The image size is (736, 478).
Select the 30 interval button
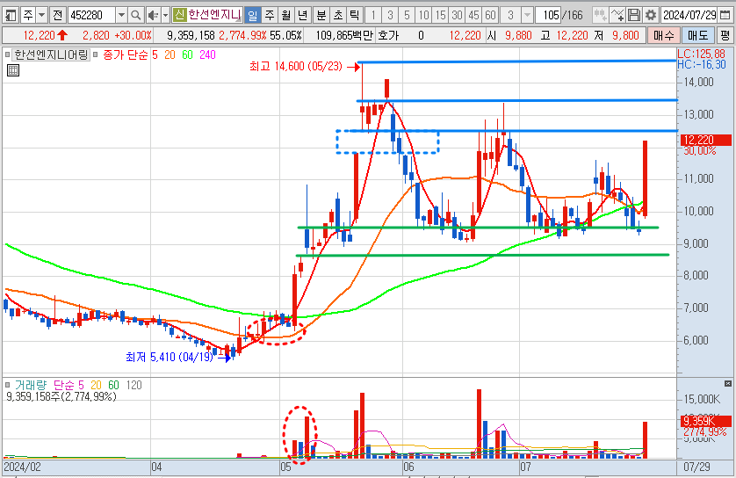coord(458,16)
